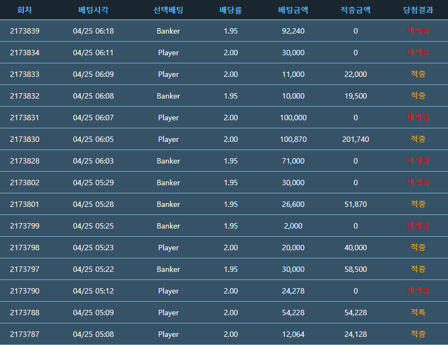
Task: Click the 회차 column header
Action: point(24,10)
